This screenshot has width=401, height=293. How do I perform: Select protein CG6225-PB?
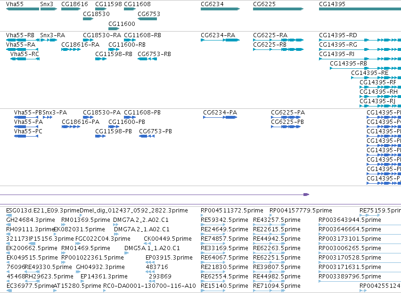click(x=286, y=127)
